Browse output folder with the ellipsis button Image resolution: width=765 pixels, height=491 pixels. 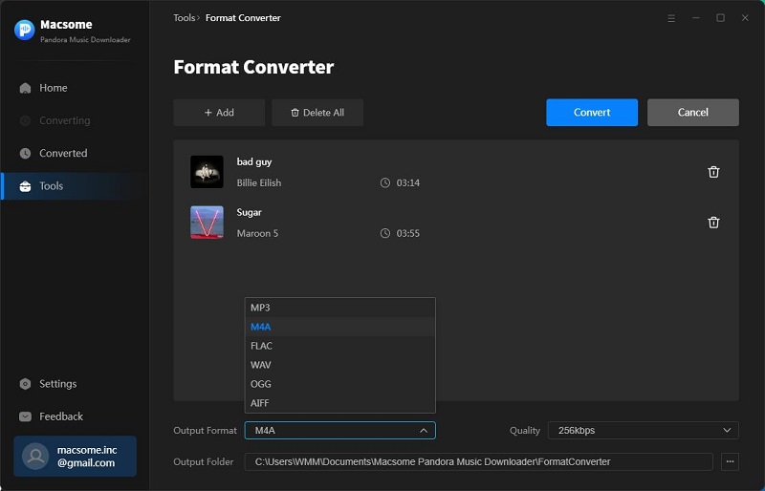730,461
